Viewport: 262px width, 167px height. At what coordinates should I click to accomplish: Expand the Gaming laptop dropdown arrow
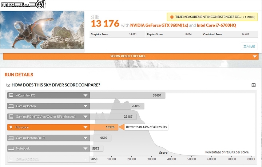coord(86,106)
